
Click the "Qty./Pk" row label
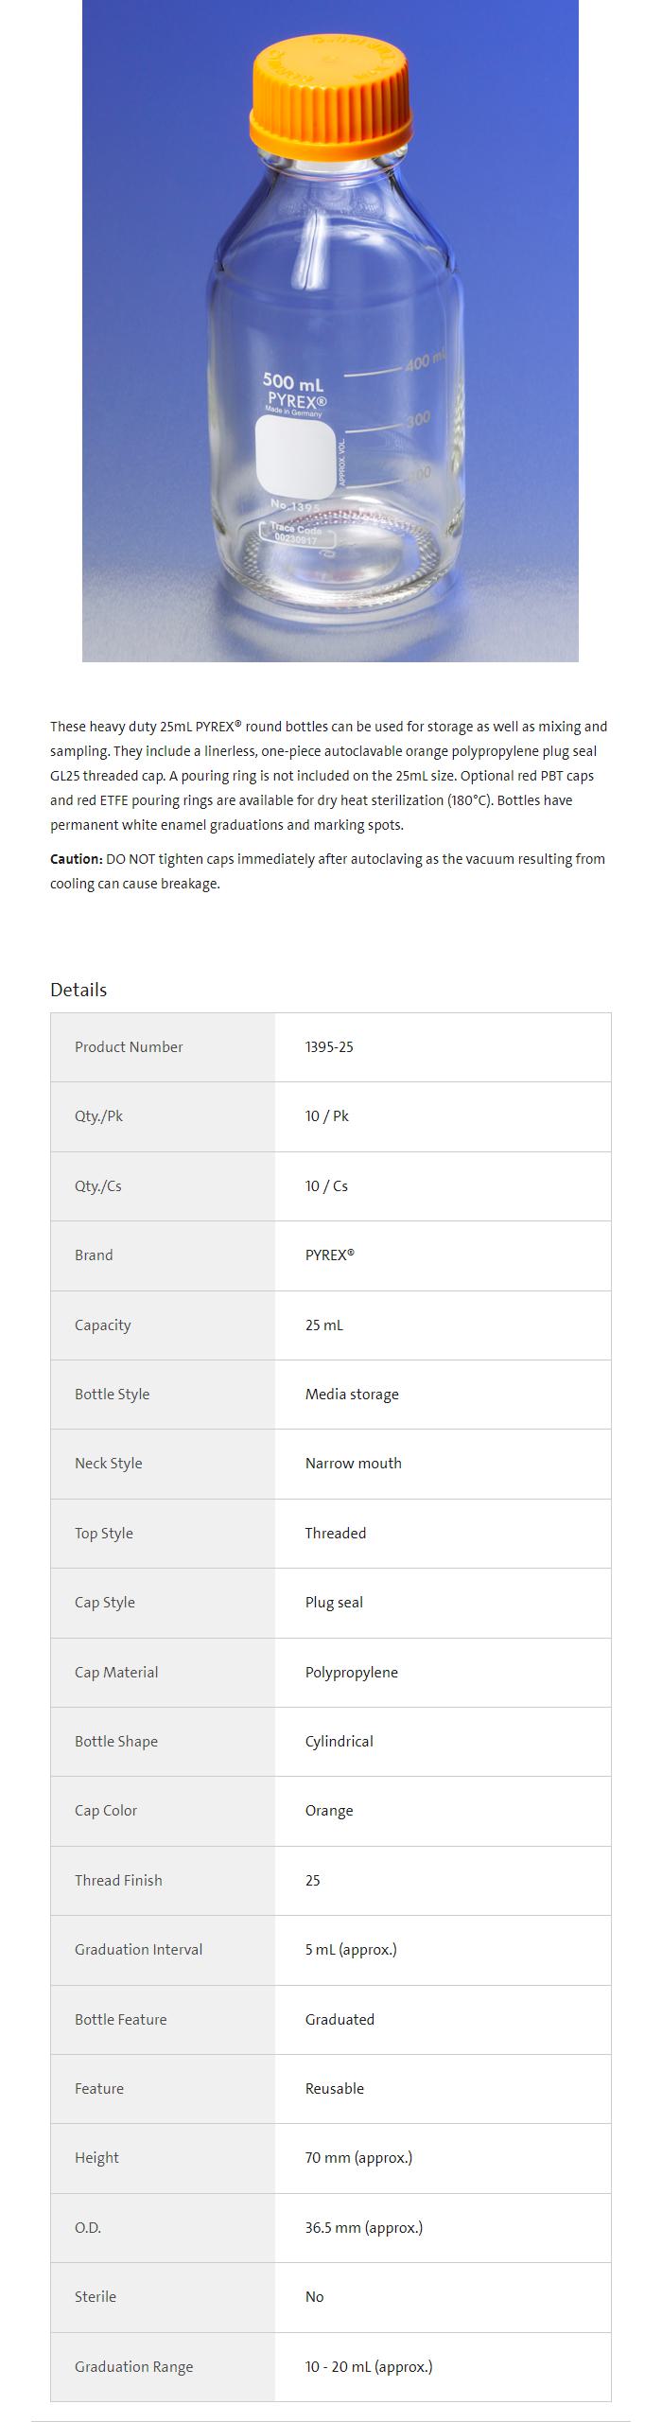click(99, 1116)
